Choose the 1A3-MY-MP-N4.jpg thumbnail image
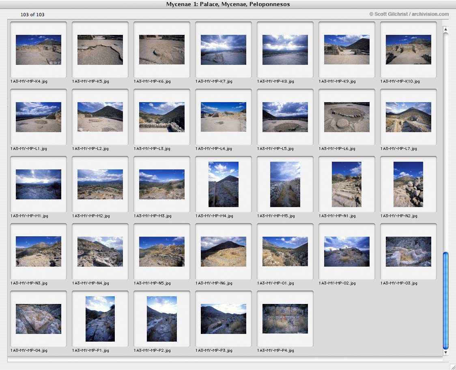Screen dimensions: 456x370 click(100, 252)
